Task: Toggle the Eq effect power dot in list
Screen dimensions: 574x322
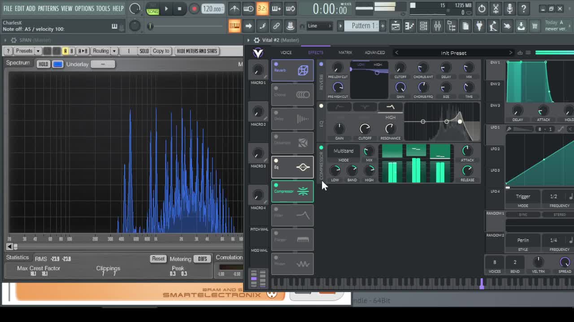Action: (x=276, y=161)
